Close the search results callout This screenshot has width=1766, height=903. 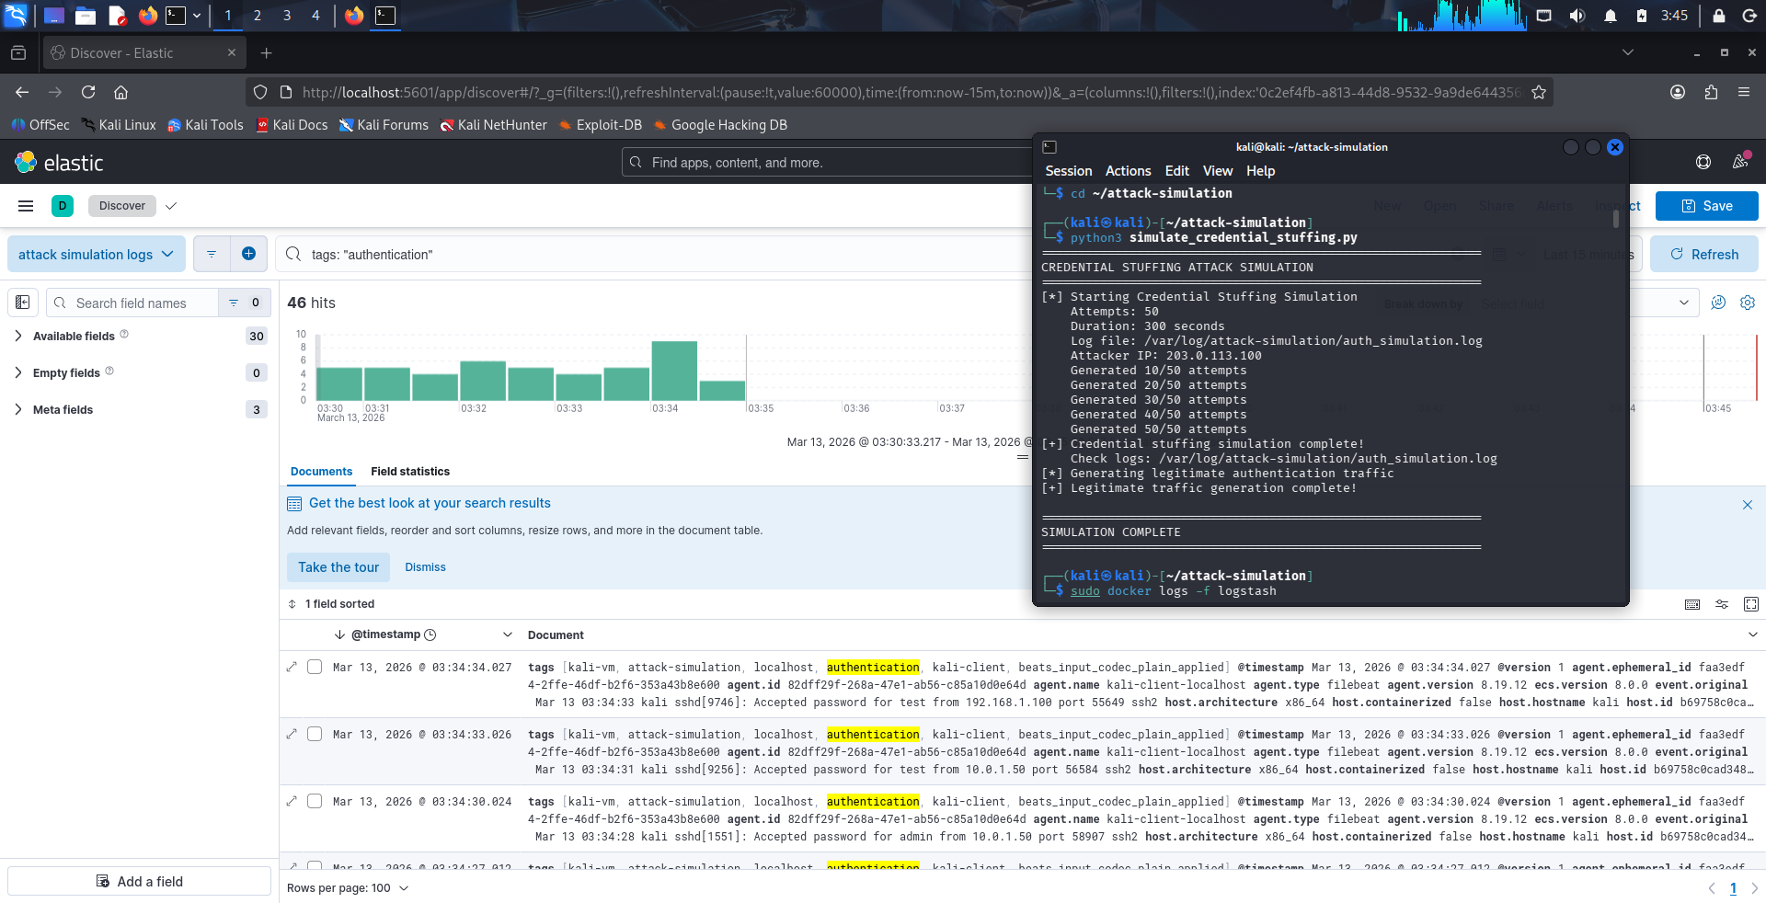1747,505
